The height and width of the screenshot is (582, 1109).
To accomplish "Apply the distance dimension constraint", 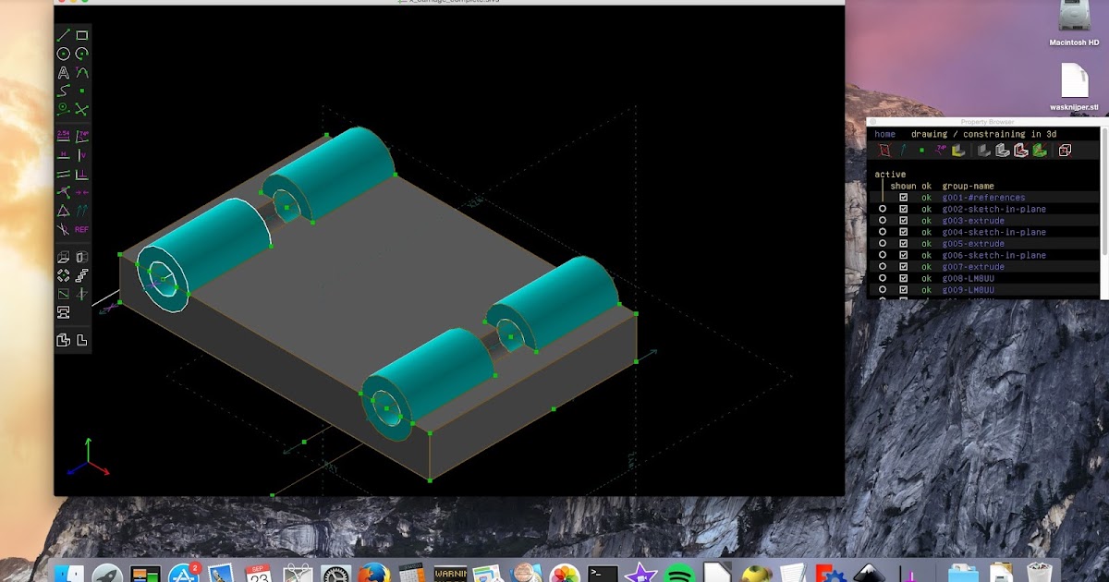I will (63, 137).
